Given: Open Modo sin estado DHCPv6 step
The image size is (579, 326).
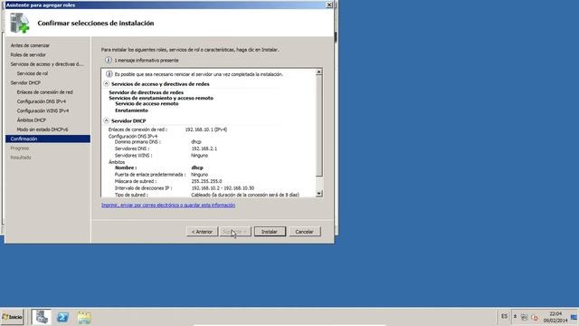Looking at the screenshot, I should pos(43,129).
